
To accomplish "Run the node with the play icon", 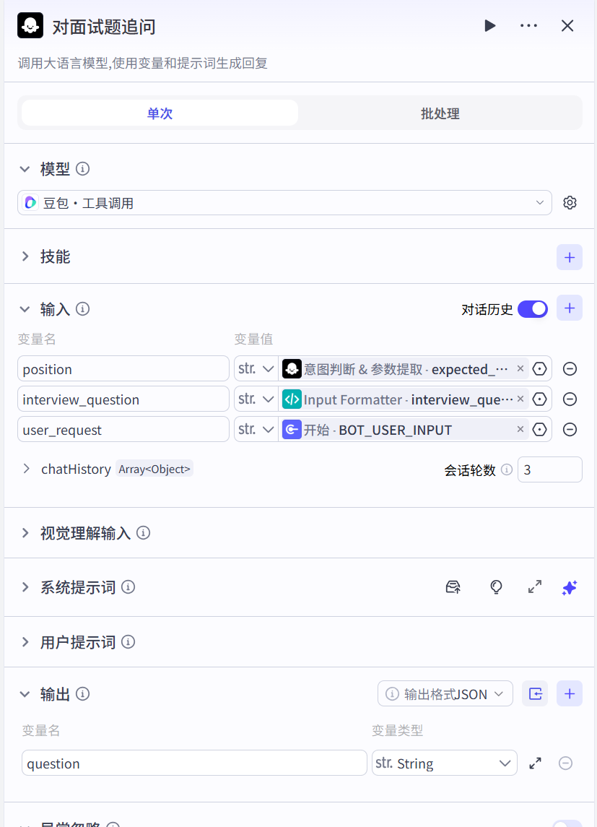I will point(490,26).
